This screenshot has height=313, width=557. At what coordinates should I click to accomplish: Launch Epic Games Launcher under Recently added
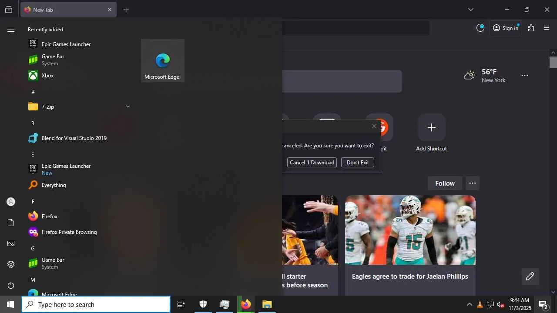[79, 44]
